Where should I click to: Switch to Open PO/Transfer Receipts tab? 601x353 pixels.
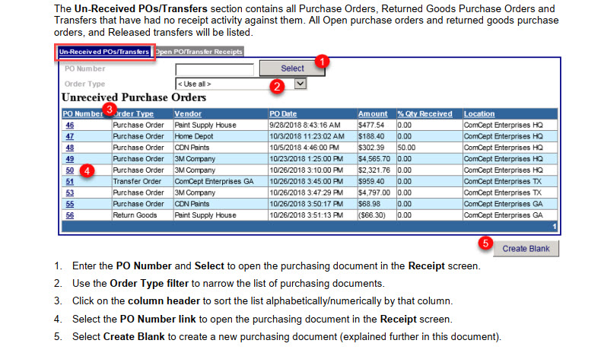pos(199,52)
